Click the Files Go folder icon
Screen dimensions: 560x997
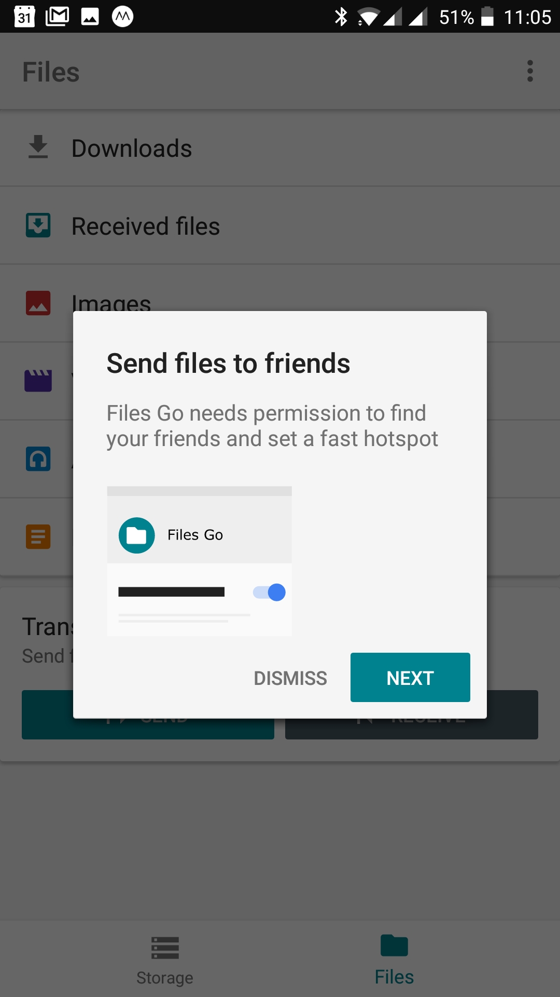point(137,535)
